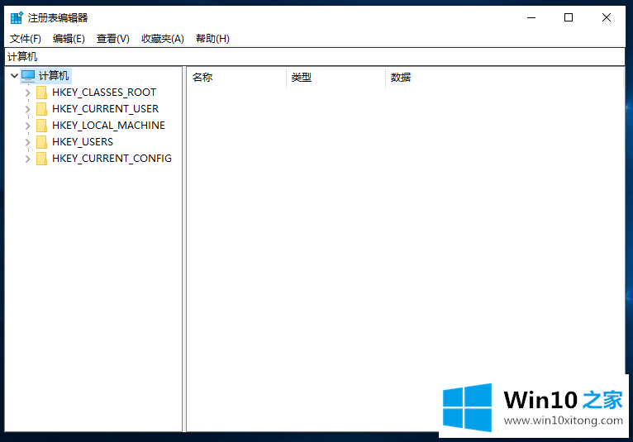
Task: Click the address bar showing 计算机
Action: pos(314,57)
